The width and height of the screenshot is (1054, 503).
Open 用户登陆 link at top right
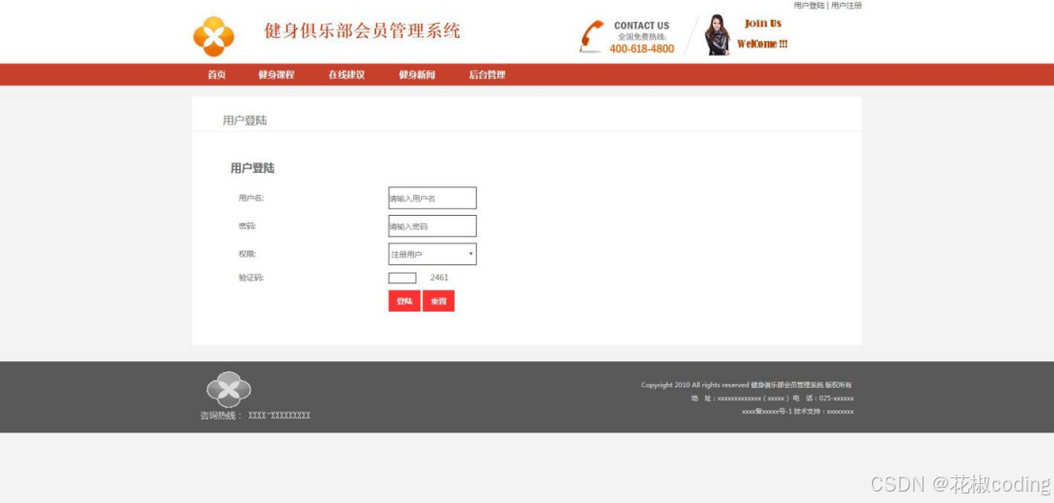[808, 6]
